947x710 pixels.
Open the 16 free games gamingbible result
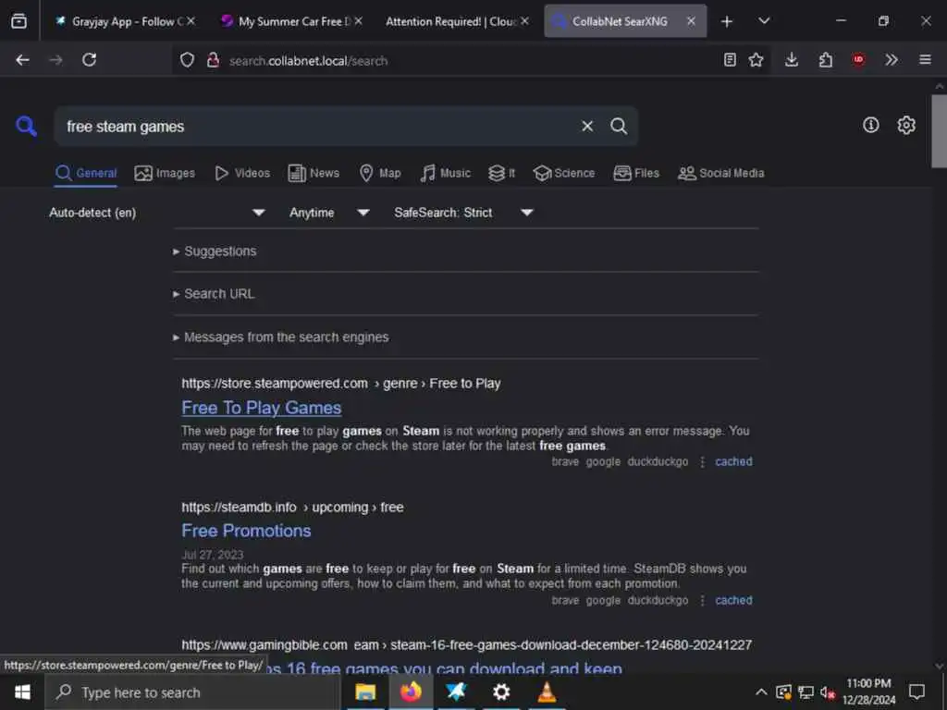[444, 668]
